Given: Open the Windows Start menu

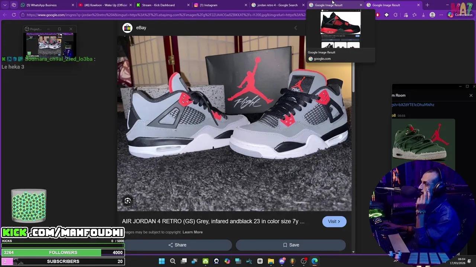Looking at the screenshot, I should click(x=162, y=261).
